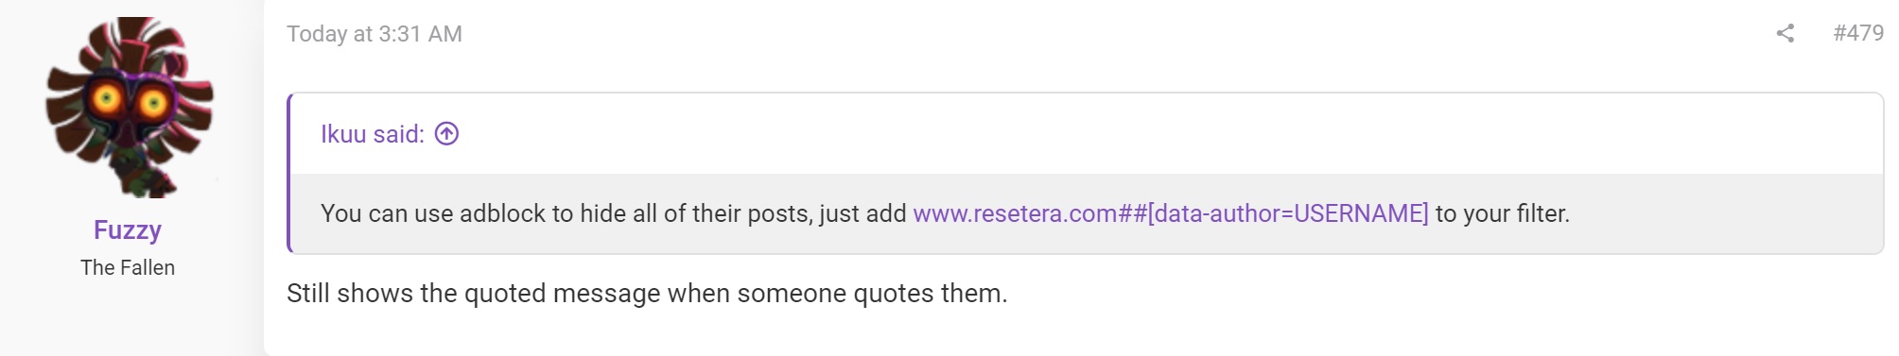The height and width of the screenshot is (356, 1899).
Task: Follow the www.resetera.com## data-author filter link
Action: (1171, 213)
